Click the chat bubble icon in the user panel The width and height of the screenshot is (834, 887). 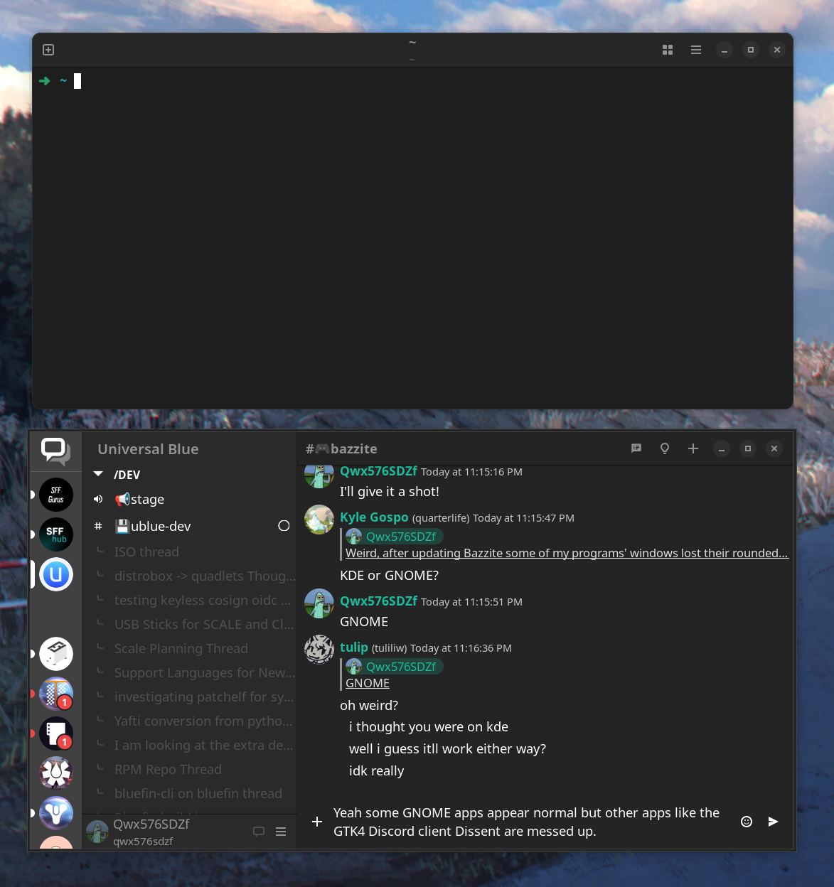(259, 831)
